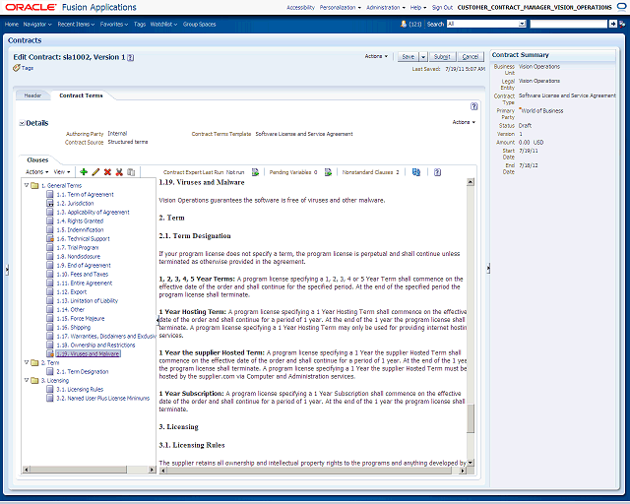This screenshot has width=630, height=504.
Task: Collapse the Details section
Action: 22,123
